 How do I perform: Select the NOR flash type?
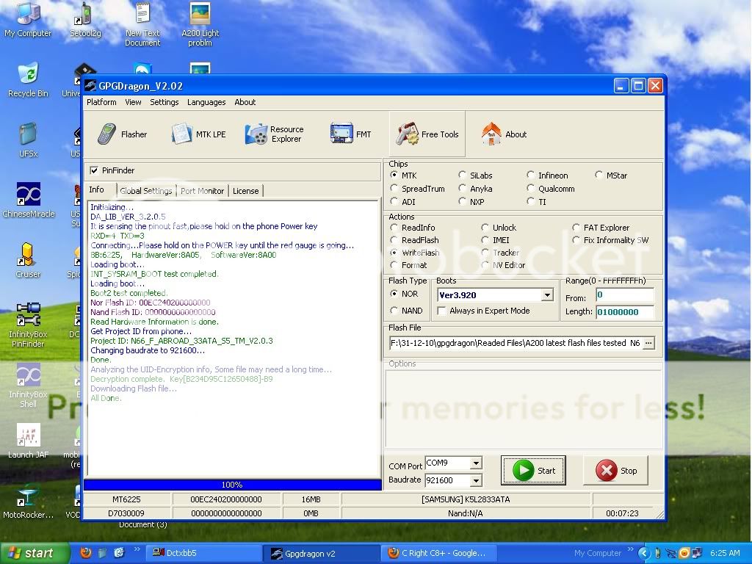pos(394,294)
